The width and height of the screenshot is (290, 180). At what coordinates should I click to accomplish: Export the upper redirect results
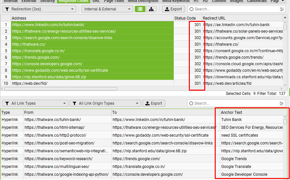click(173, 9)
